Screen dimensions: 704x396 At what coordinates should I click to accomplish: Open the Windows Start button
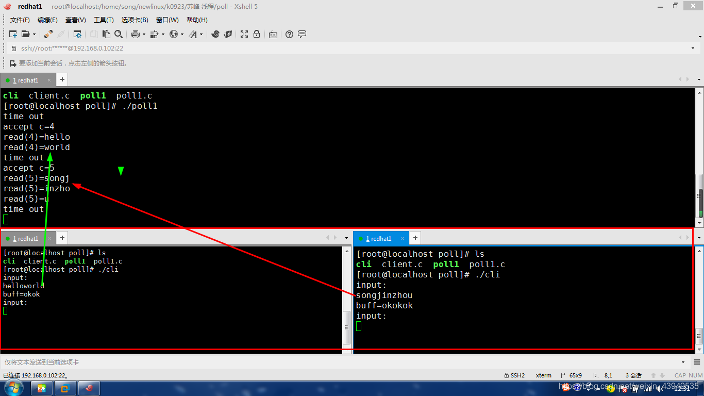14,388
